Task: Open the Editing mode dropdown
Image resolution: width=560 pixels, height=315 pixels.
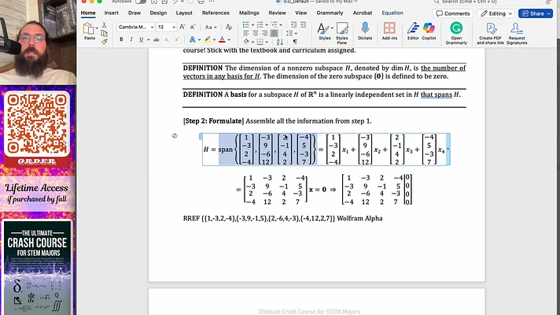Action: 496,13
